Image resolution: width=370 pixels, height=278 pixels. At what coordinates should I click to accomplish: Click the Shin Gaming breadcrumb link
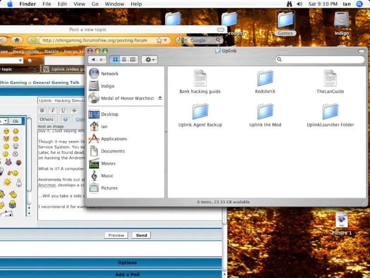[x=13, y=82]
